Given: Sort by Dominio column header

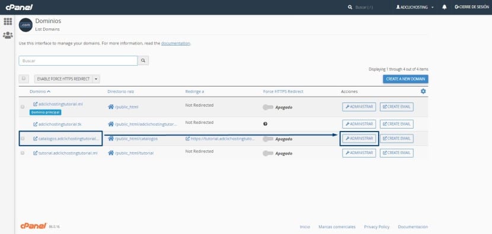Looking at the screenshot, I should click(40, 92).
